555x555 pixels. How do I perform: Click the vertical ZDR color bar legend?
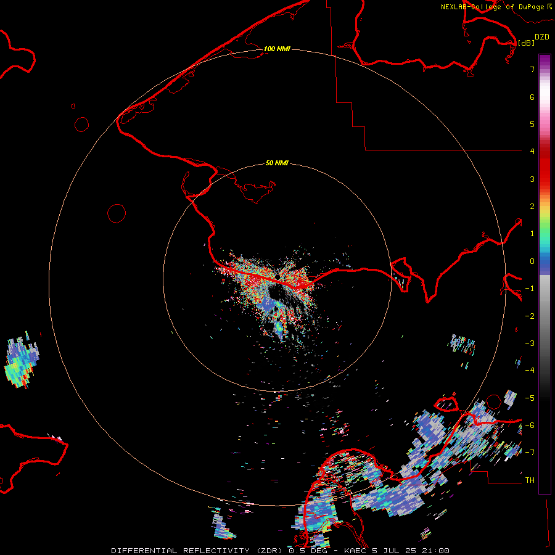point(545,274)
